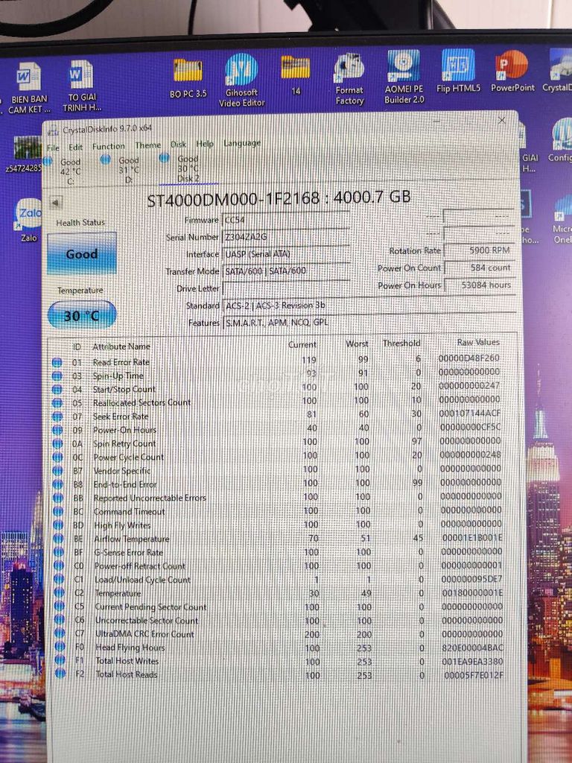Viewport: 572px width, 763px height.
Task: Open BO PC 3.5 folder icon
Action: (188, 78)
